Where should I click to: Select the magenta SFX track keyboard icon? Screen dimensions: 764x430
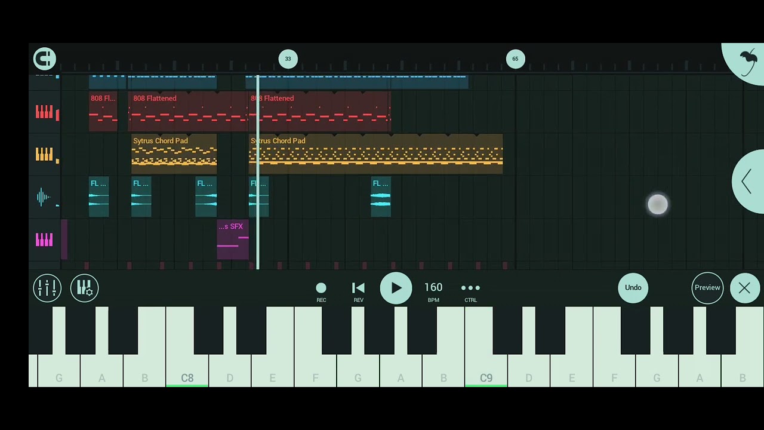(x=44, y=240)
